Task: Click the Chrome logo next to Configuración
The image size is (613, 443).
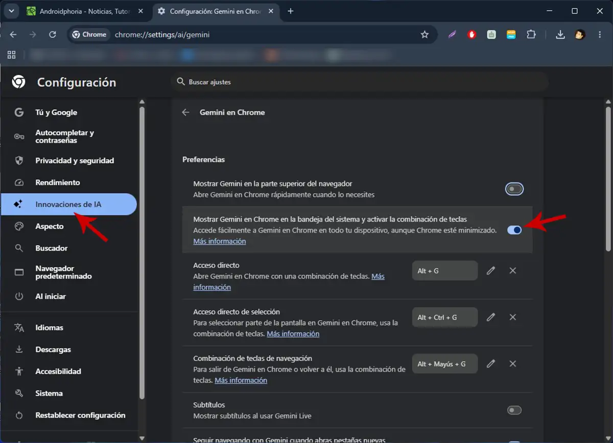Action: 19,82
